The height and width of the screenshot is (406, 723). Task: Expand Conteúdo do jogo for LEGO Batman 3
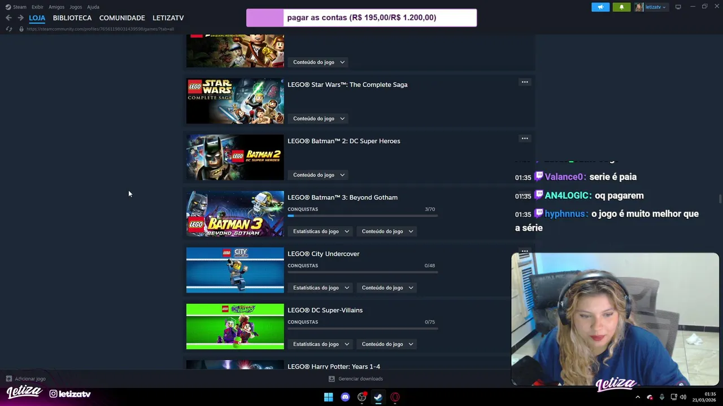pos(387,231)
